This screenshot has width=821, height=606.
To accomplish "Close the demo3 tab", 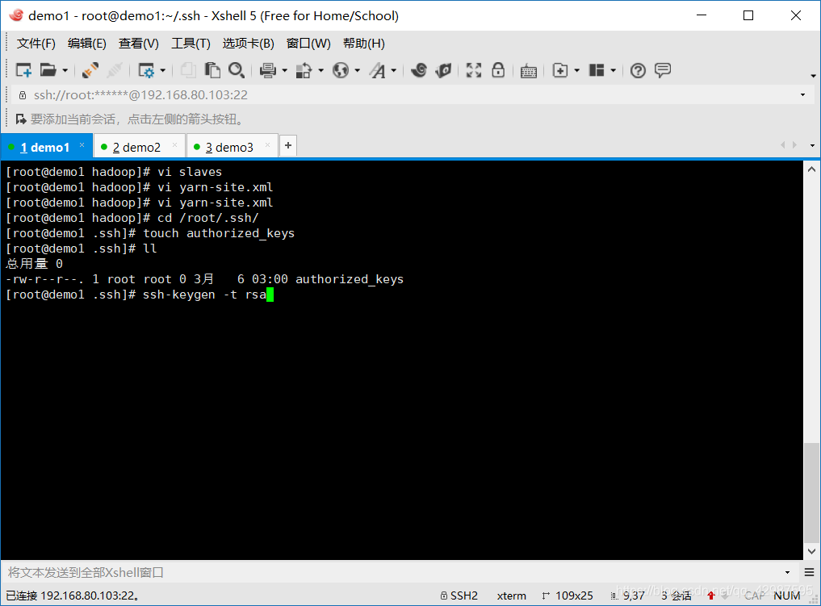I will pyautogui.click(x=267, y=145).
